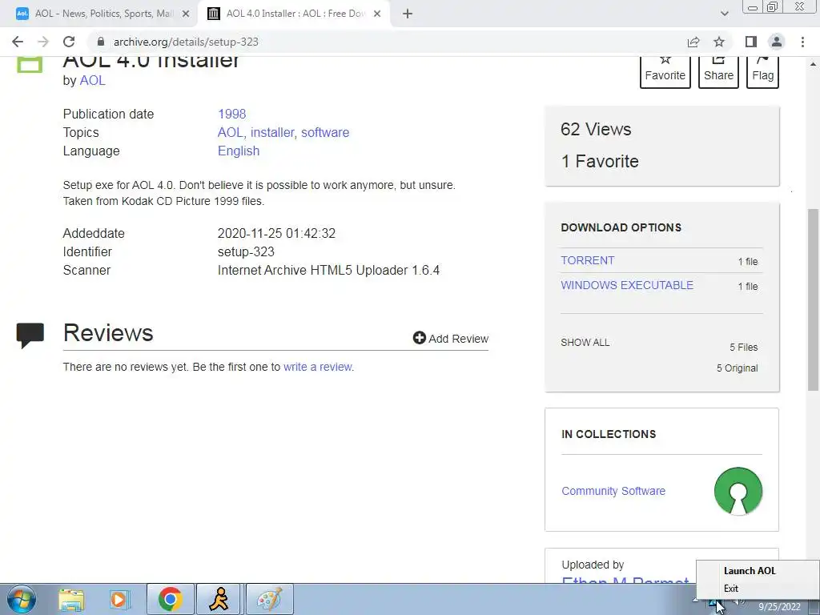Open the browser side panel
820x615 pixels.
tap(751, 42)
